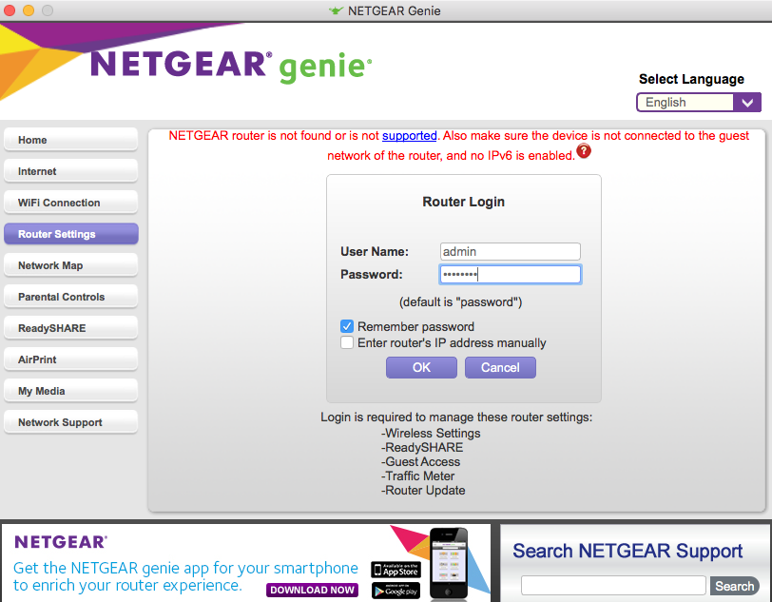Viewport: 772px width, 602px height.
Task: Click the smartphone image in banner
Action: coord(448,564)
